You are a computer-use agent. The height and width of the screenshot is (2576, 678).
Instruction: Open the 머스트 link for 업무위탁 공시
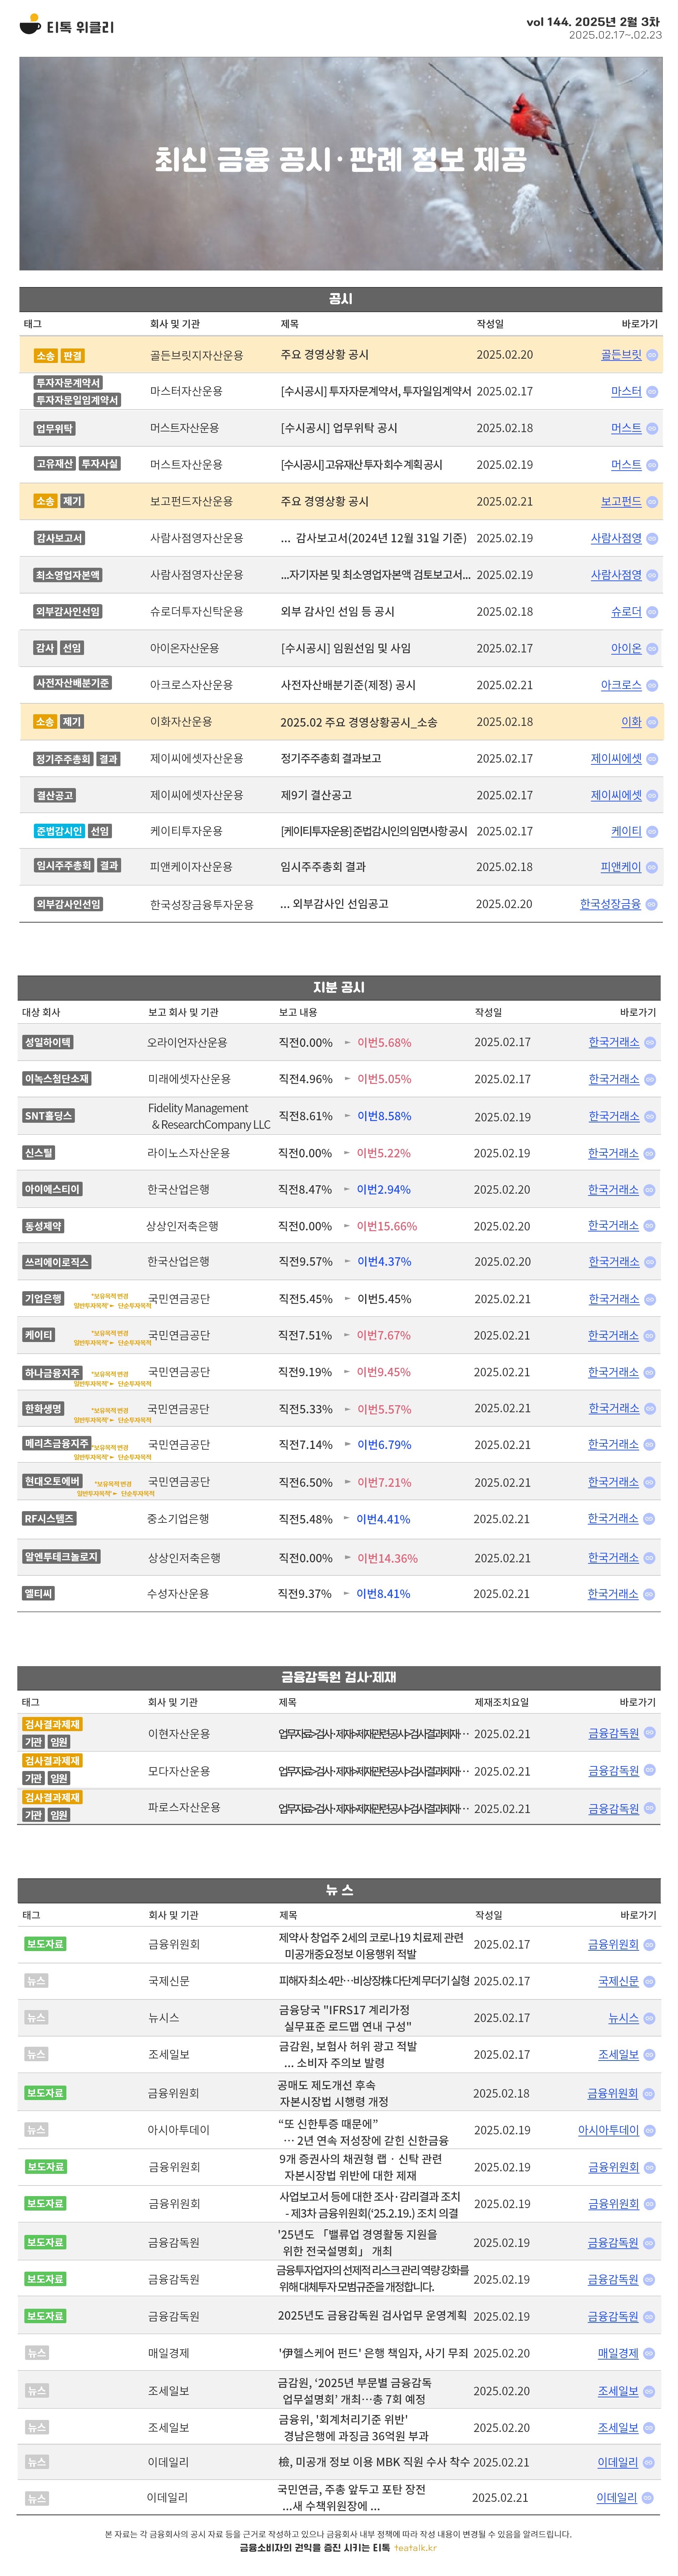[626, 428]
